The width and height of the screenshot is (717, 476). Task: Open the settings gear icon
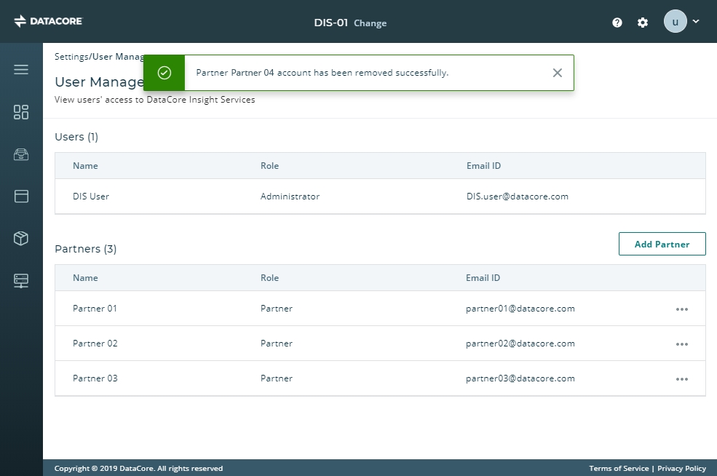pos(643,23)
